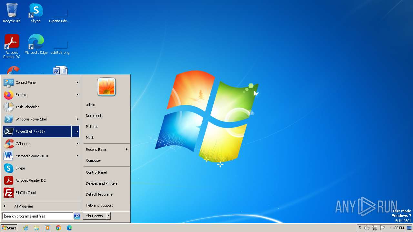413x232 pixels.
Task: Open Windows Media Player taskbar icon
Action: pos(47,228)
